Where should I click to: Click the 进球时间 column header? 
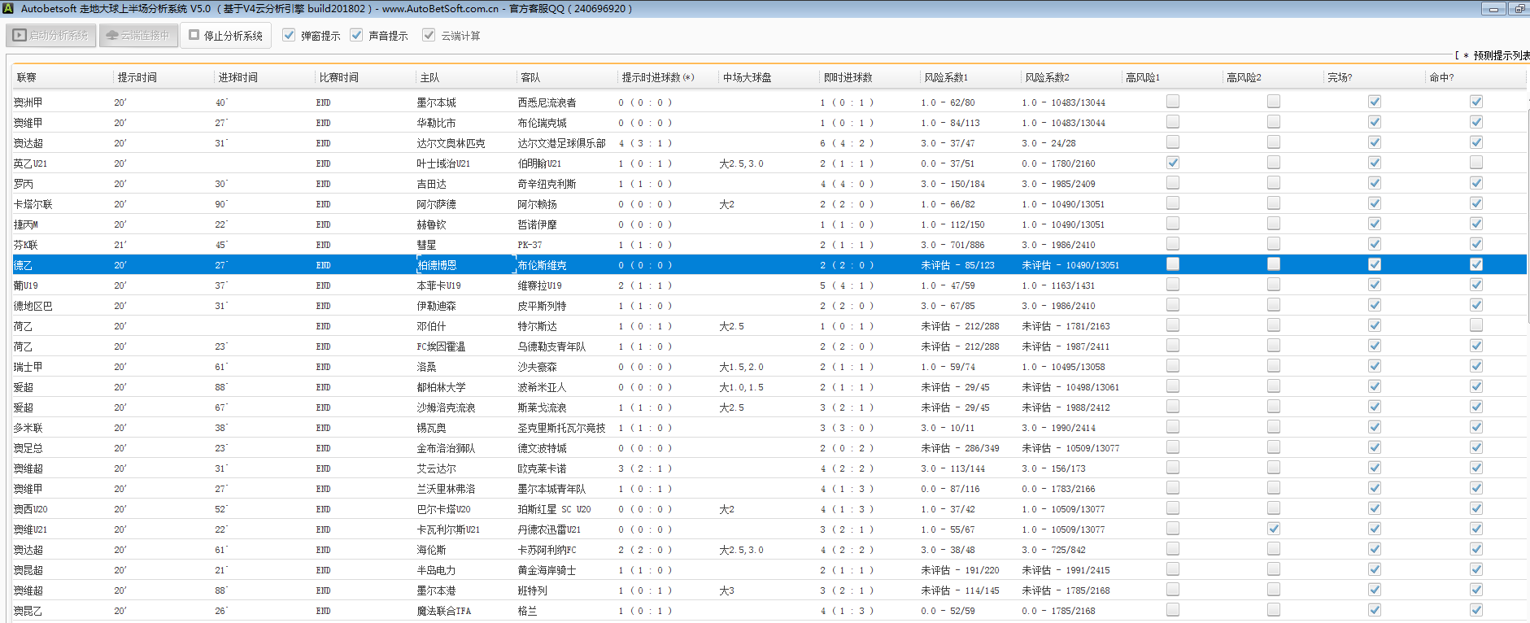point(238,77)
